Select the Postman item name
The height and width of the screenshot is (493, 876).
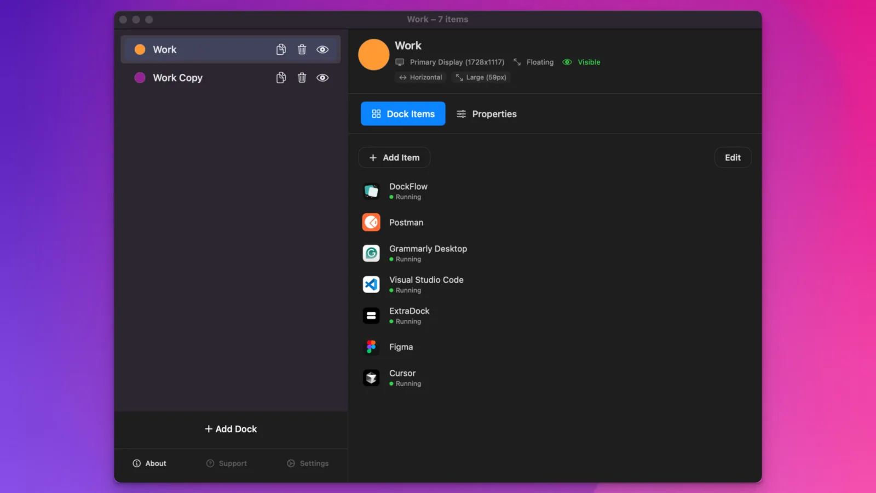(x=406, y=222)
